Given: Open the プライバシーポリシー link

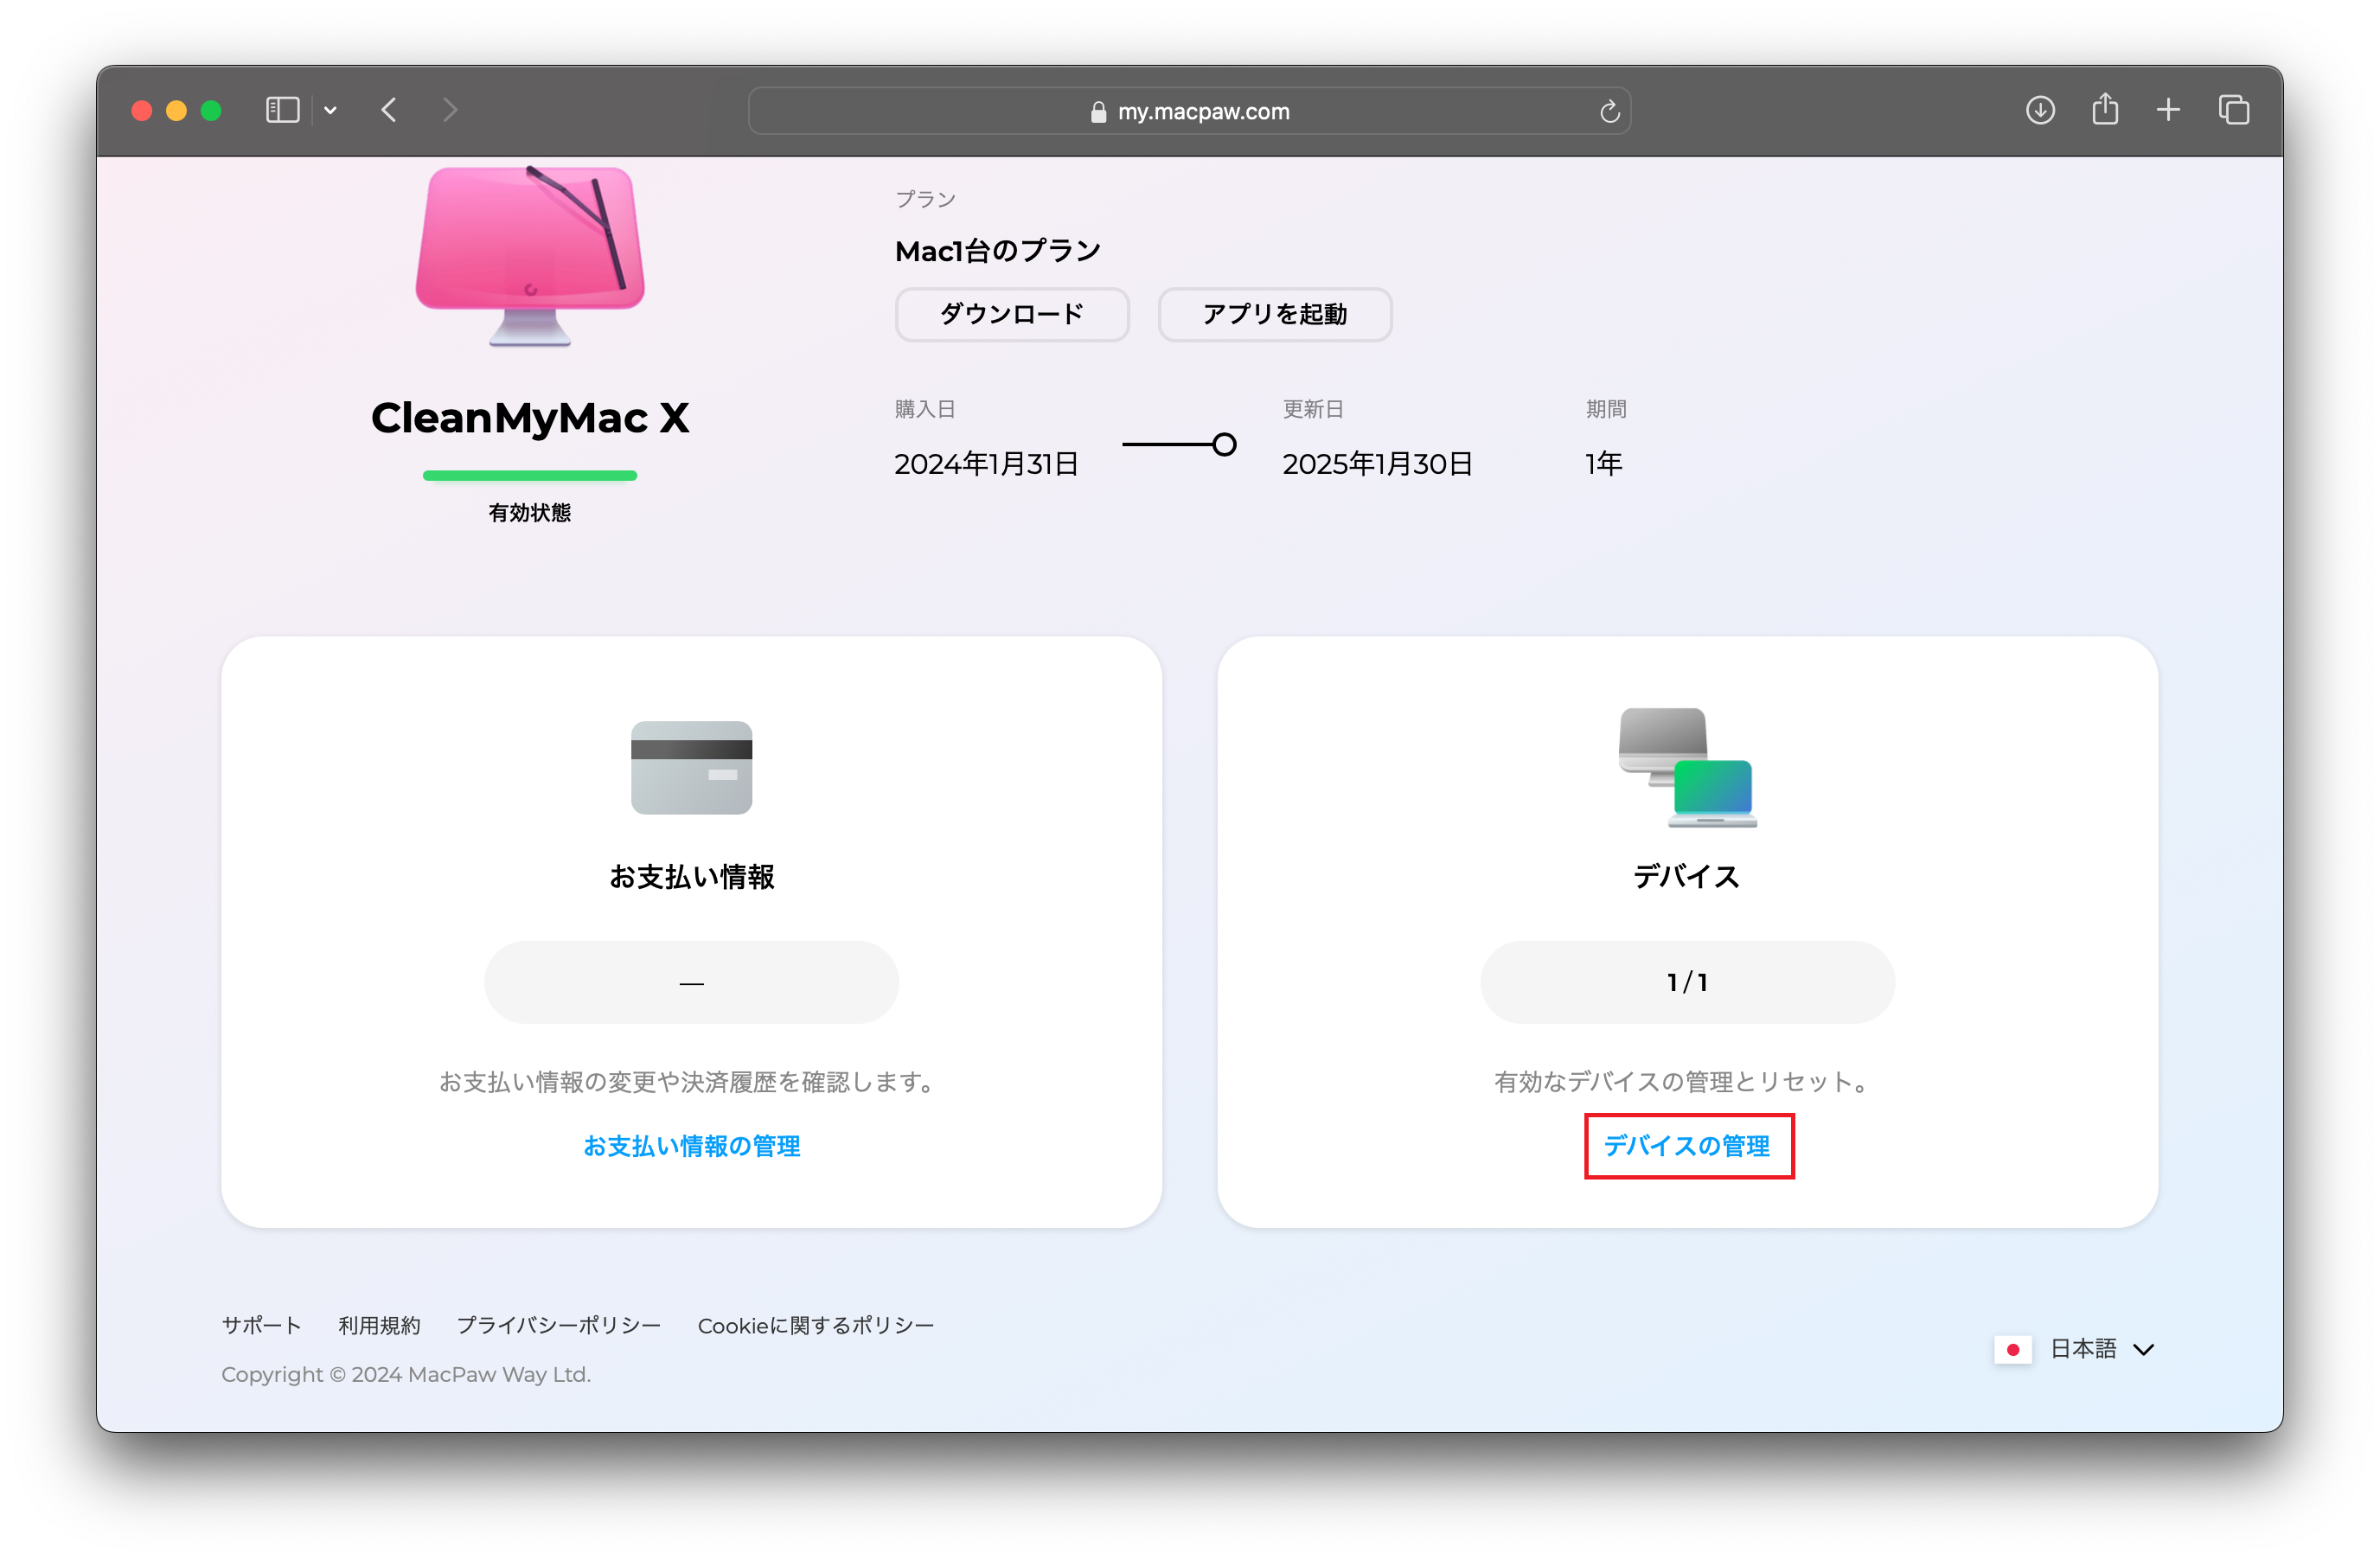Looking at the screenshot, I should click(558, 1325).
